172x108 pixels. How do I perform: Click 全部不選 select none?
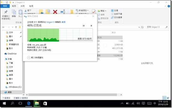coord(117,14)
